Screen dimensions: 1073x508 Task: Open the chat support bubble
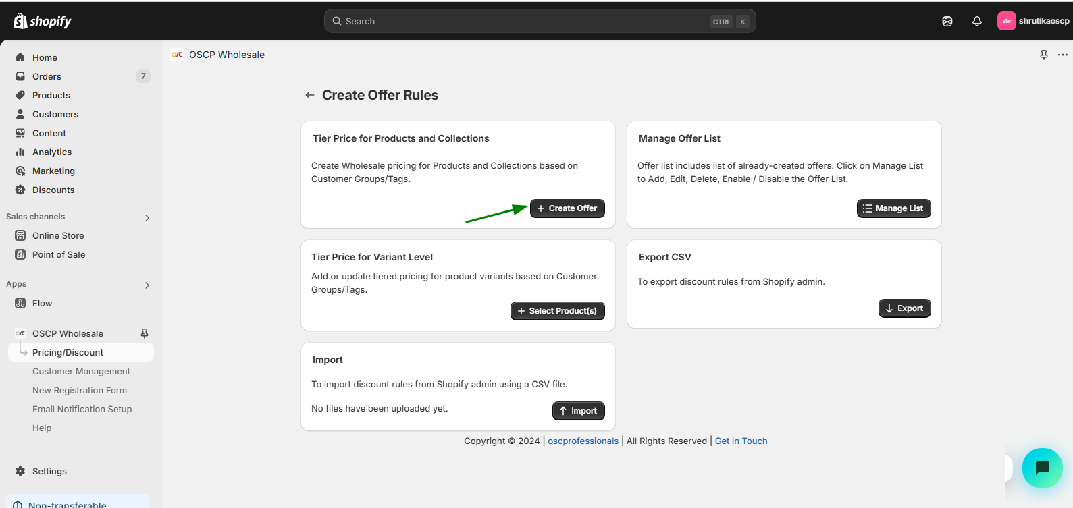(x=1042, y=468)
